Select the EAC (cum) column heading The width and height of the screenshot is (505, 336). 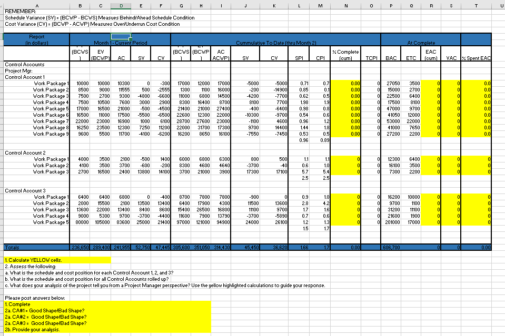[431, 55]
